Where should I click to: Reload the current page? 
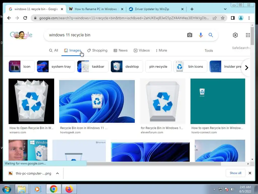coord(25,18)
